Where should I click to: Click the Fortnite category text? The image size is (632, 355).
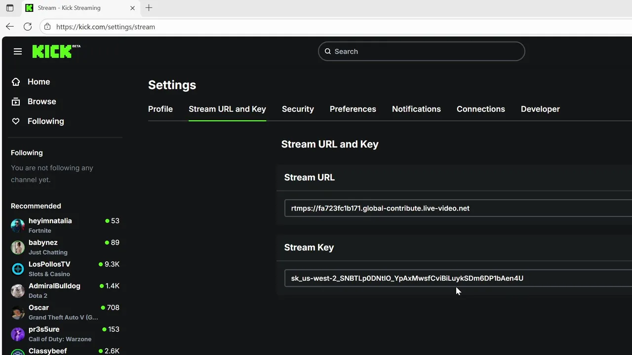coord(40,231)
